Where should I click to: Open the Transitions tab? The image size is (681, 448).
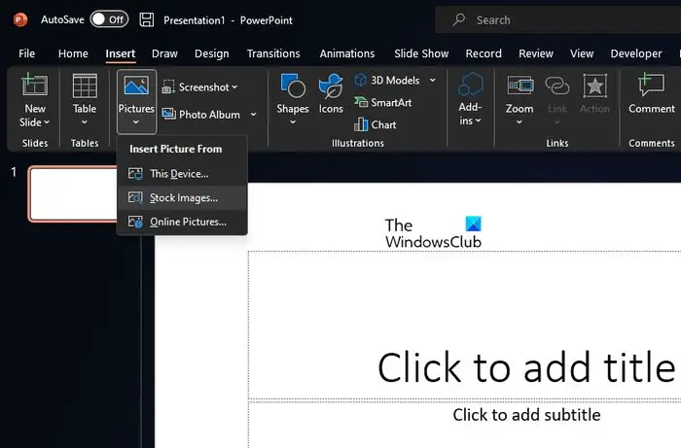(273, 53)
